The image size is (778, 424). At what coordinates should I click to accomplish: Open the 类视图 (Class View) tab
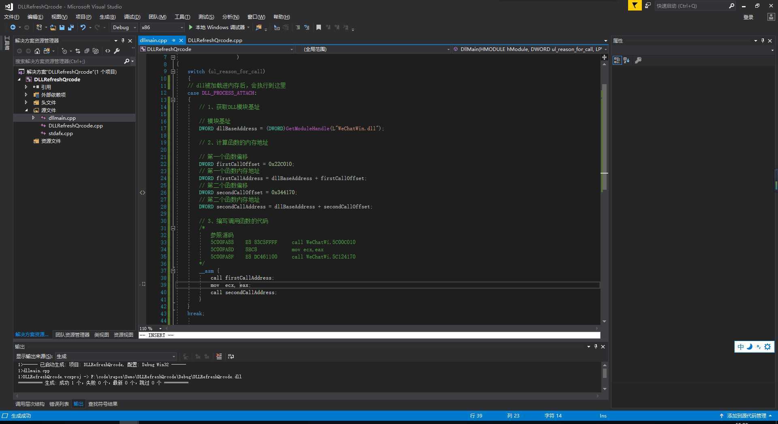pos(102,335)
